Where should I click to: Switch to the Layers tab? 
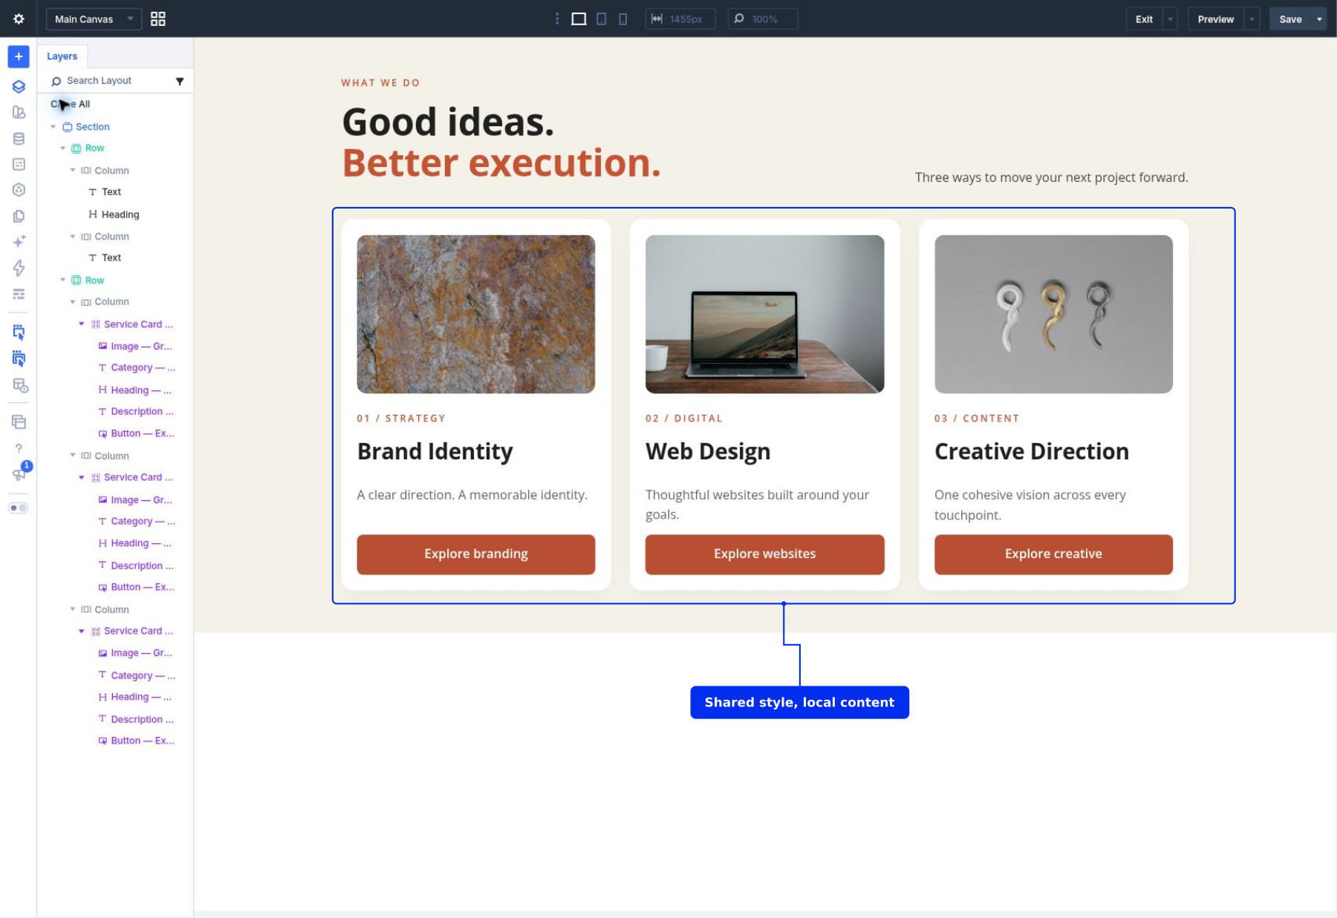[62, 56]
